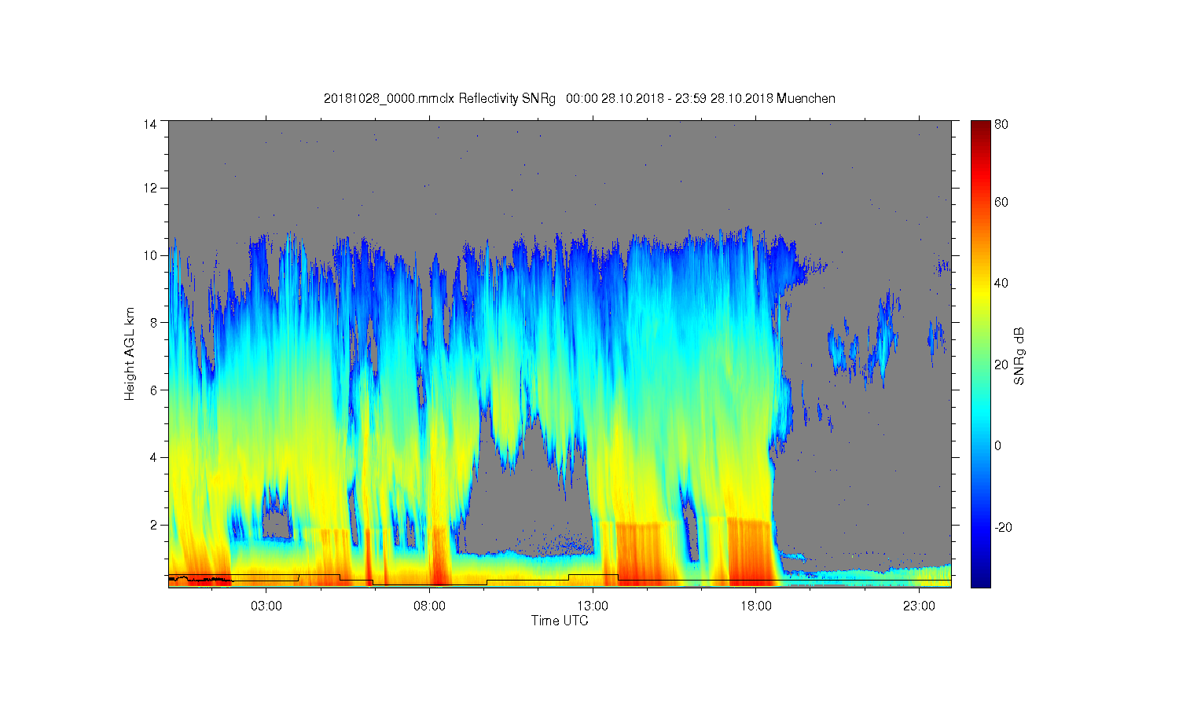Click the colorbar value 60
Screen dimensions: 1179x707
pos(1001,202)
